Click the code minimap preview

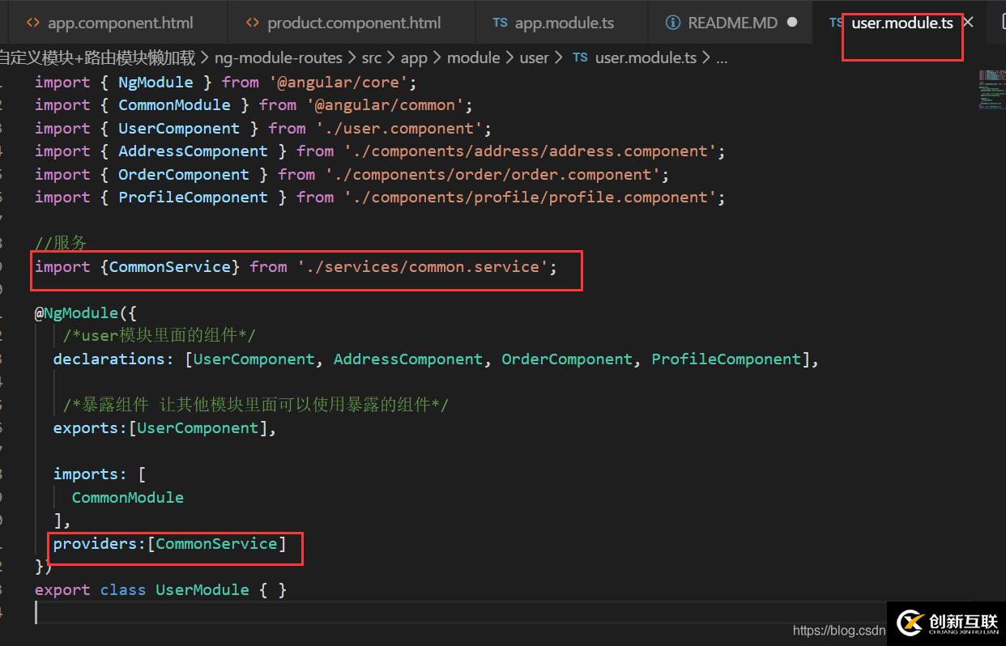point(990,89)
